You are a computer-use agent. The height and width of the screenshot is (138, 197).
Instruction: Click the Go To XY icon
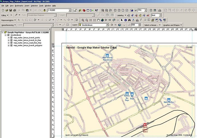133,20
